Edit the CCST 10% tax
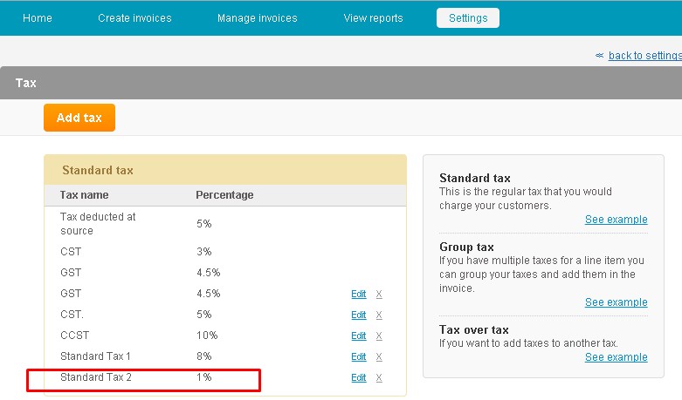Viewport: 682px width, 400px height. (x=358, y=336)
